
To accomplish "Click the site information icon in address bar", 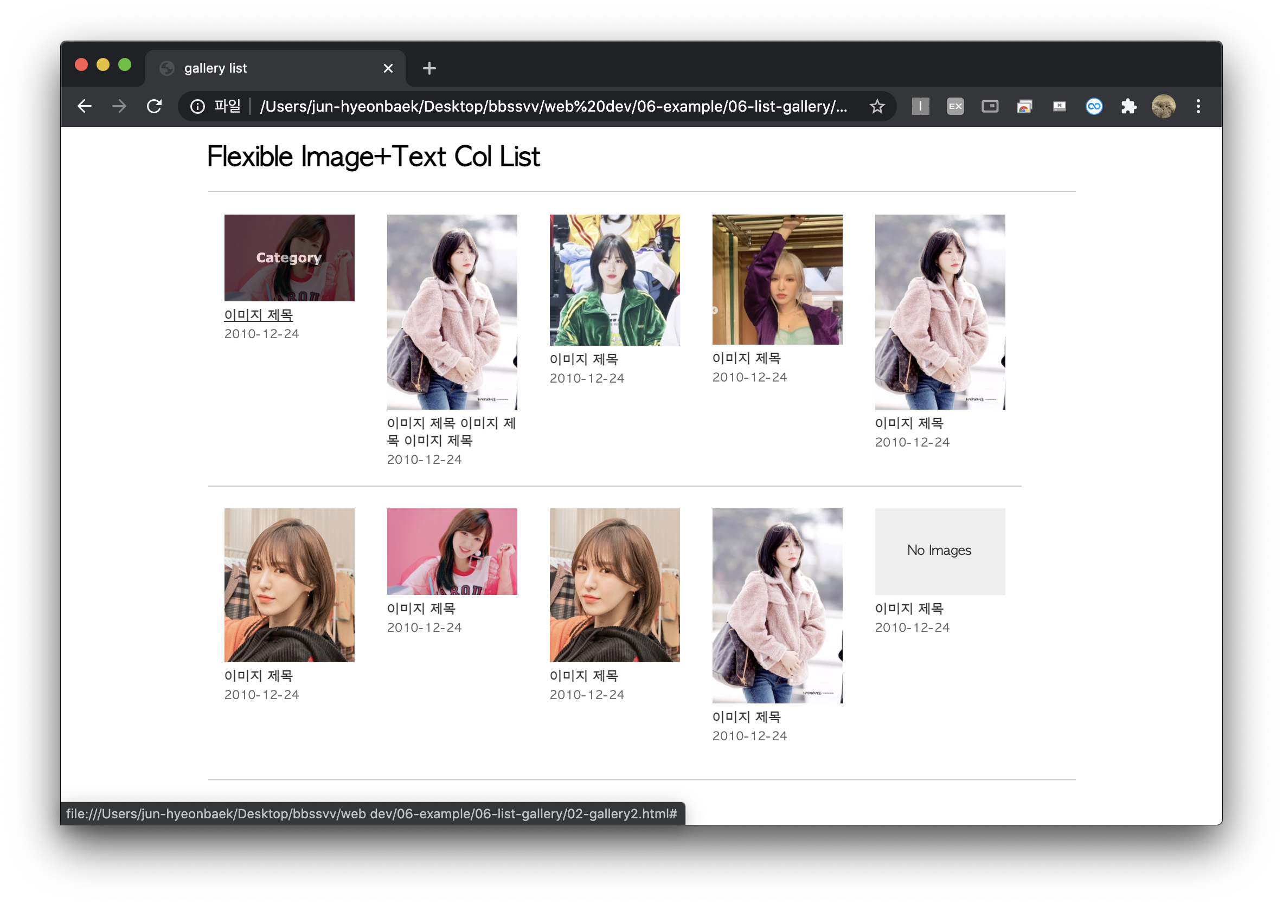I will coord(197,106).
